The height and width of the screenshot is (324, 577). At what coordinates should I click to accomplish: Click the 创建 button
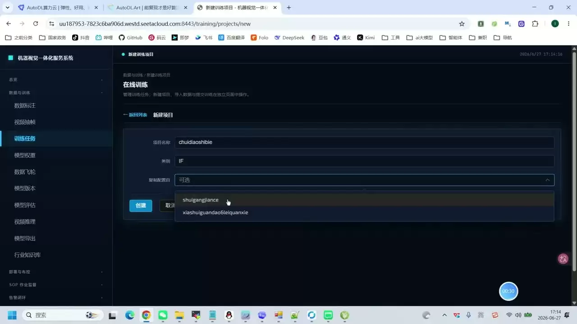pyautogui.click(x=141, y=206)
